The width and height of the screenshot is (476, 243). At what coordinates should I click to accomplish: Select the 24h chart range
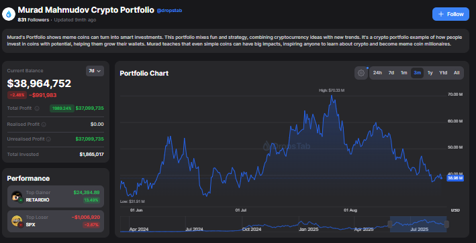pos(377,73)
